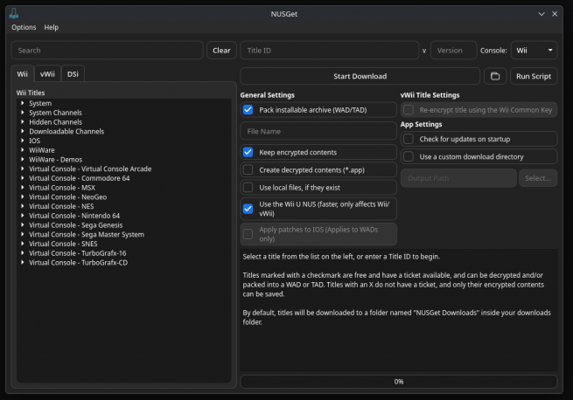This screenshot has width=573, height=400.
Task: Click the window close X button
Action: pos(555,14)
